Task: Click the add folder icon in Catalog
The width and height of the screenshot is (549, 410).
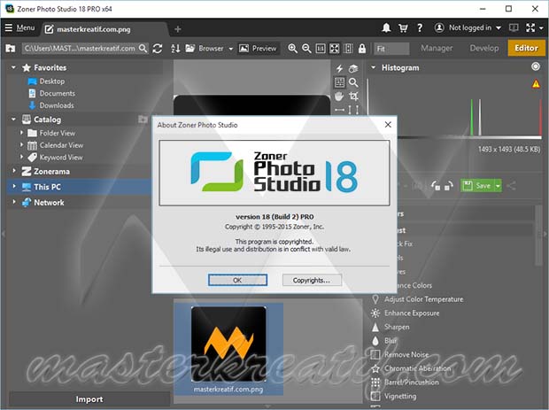Action: point(143,120)
